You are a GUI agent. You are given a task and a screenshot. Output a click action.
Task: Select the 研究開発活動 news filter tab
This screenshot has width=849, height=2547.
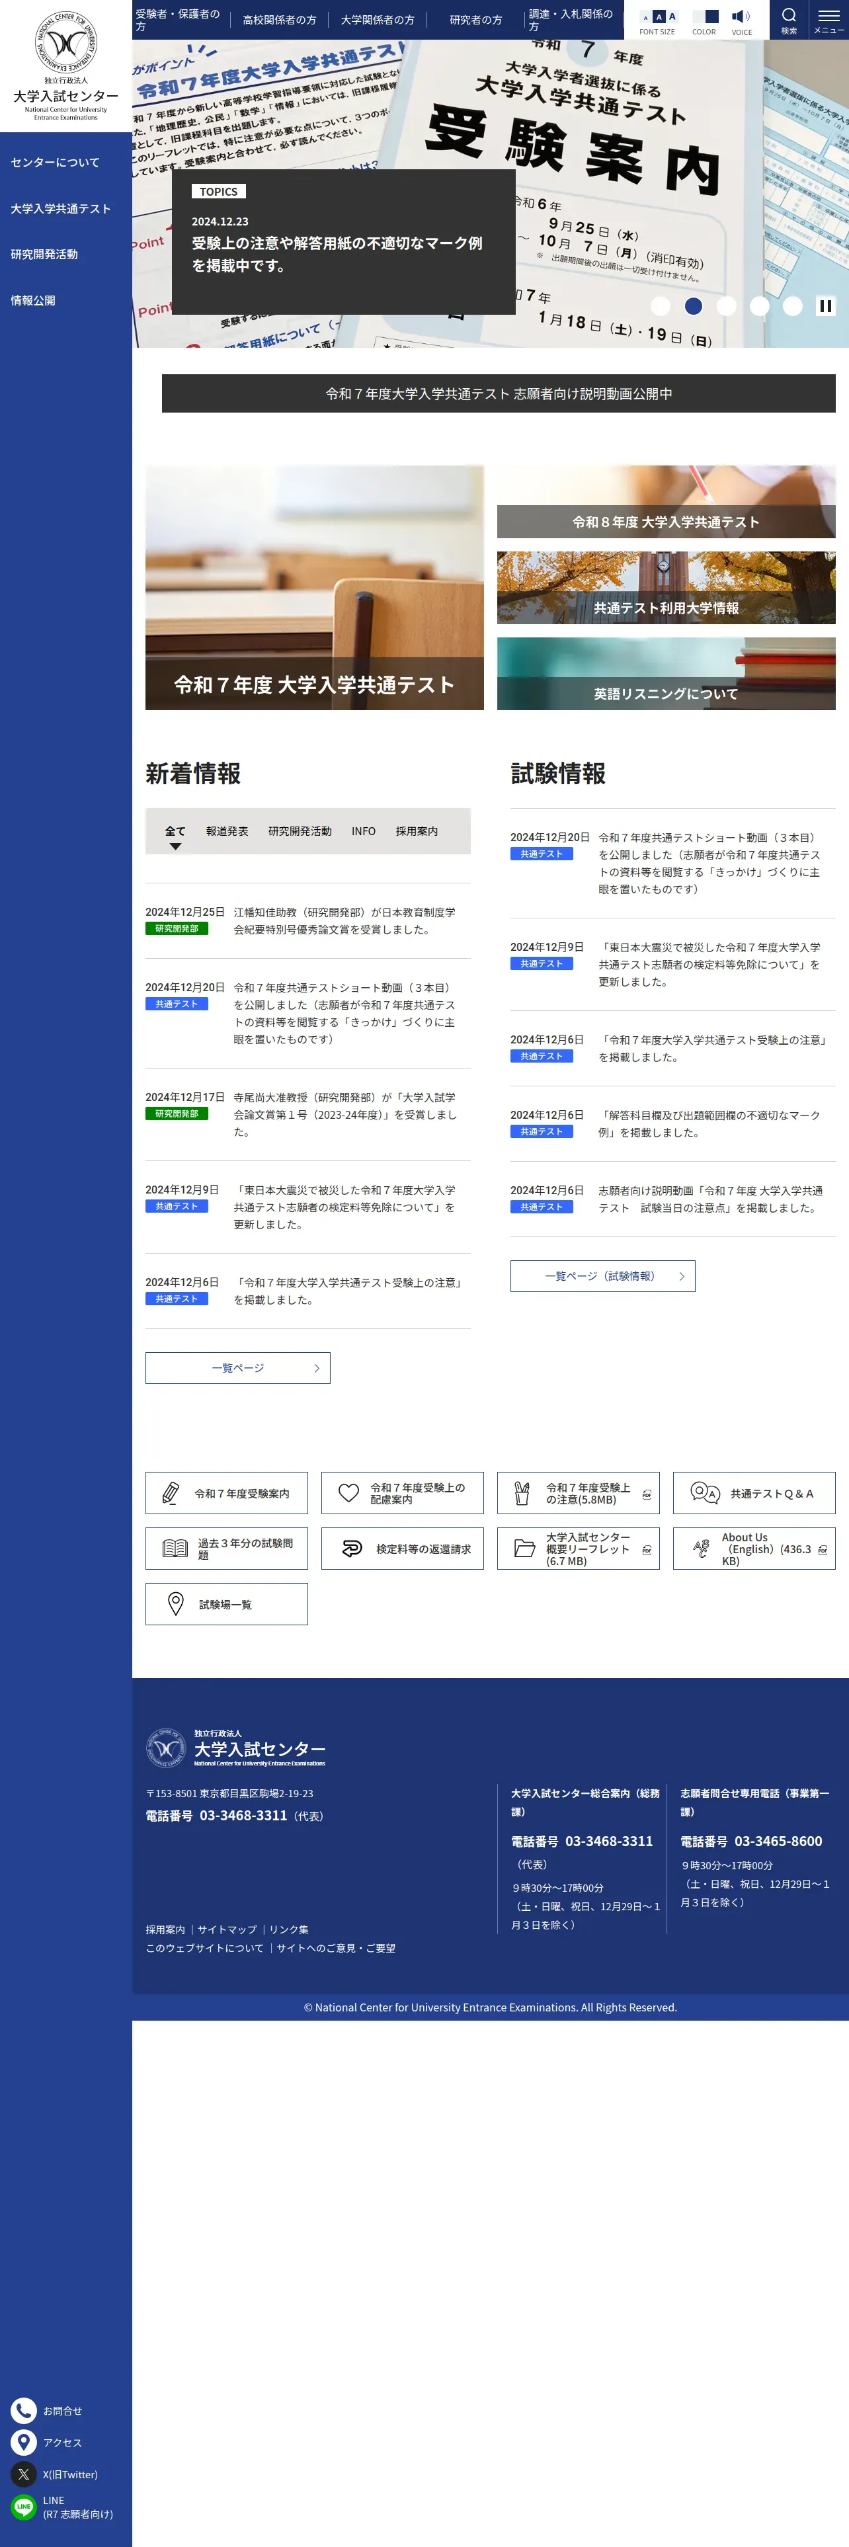click(300, 832)
